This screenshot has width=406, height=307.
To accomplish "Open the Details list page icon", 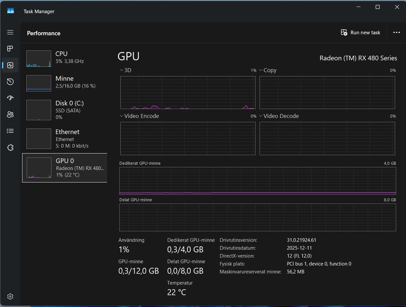I will pyautogui.click(x=10, y=131).
